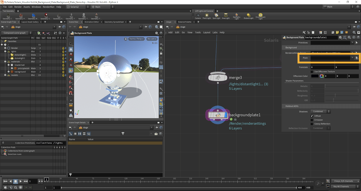Click the Plate path input field
This screenshot has width=361, height=191.
pyautogui.click(x=330, y=58)
